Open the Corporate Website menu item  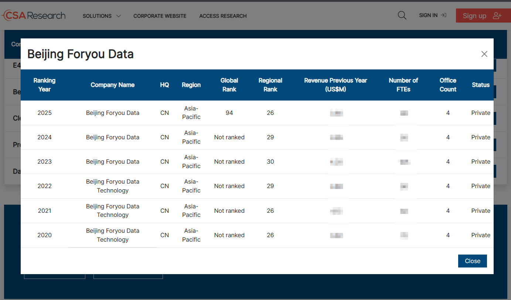160,16
